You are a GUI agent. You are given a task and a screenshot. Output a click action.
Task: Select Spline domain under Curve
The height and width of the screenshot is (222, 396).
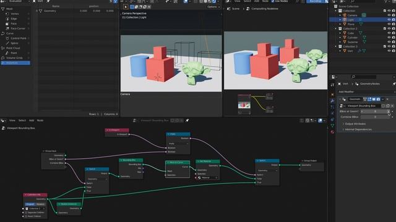pos(14,43)
